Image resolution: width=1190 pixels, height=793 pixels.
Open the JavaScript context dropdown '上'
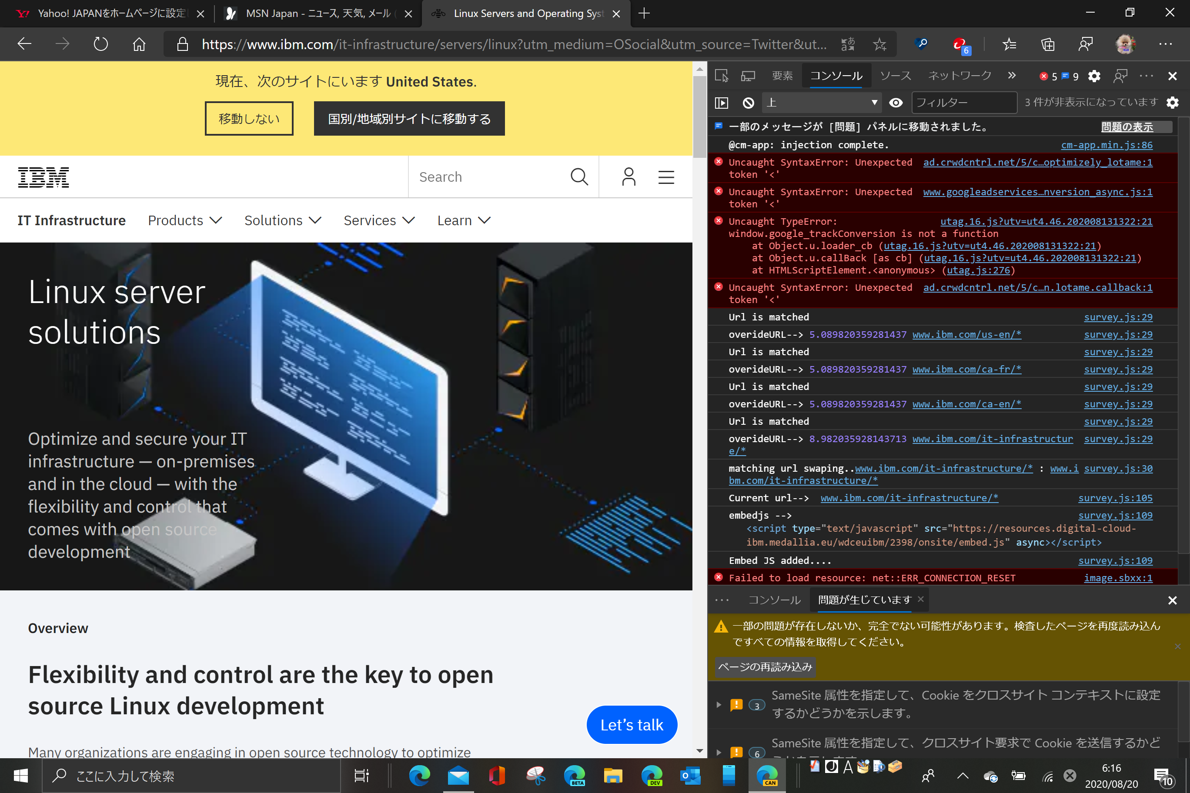point(822,103)
